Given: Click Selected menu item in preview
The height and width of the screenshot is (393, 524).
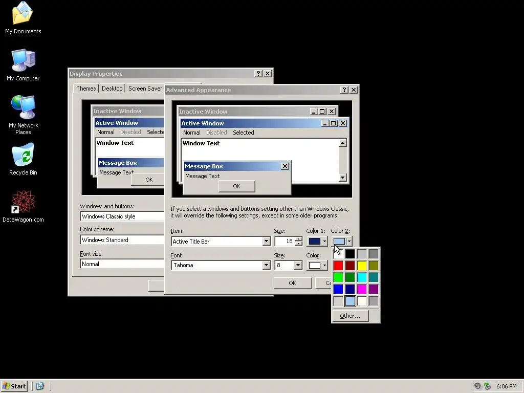Looking at the screenshot, I should pyautogui.click(x=243, y=133).
